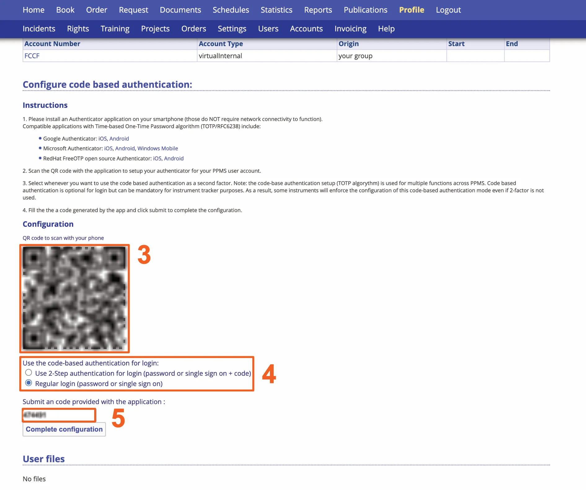Image resolution: width=586 pixels, height=490 pixels.
Task: Open Google Authenticator iOS link
Action: [102, 139]
